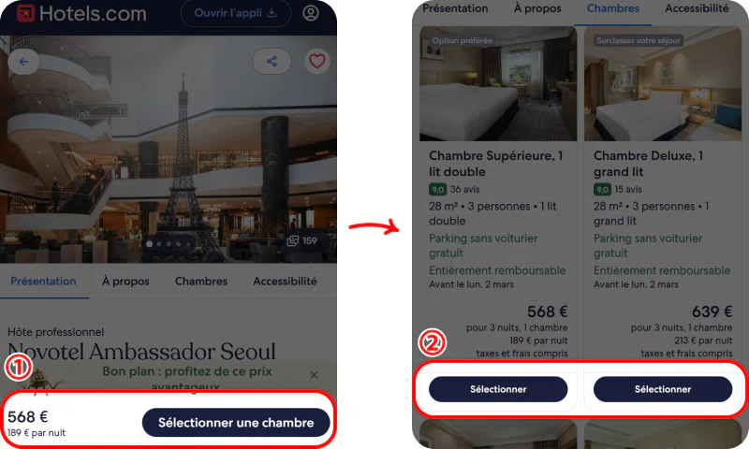Click Ouvrir l'appli download button
749x449 pixels.
pos(236,13)
